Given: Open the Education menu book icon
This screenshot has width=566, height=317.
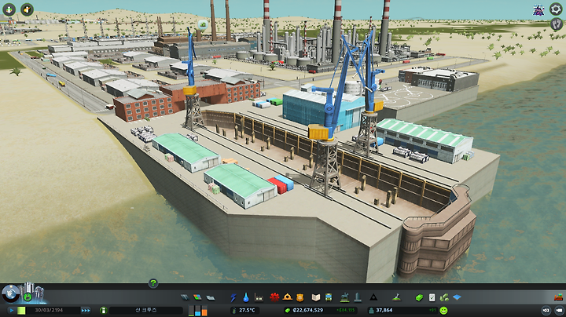Looking at the screenshot, I should pyautogui.click(x=316, y=297).
